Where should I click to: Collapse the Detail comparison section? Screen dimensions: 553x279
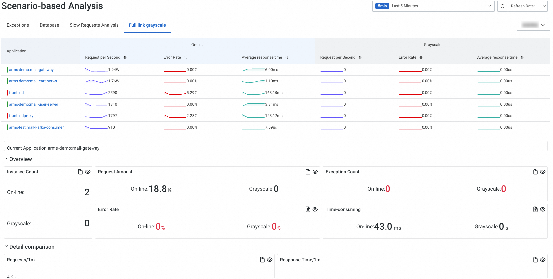pos(7,246)
